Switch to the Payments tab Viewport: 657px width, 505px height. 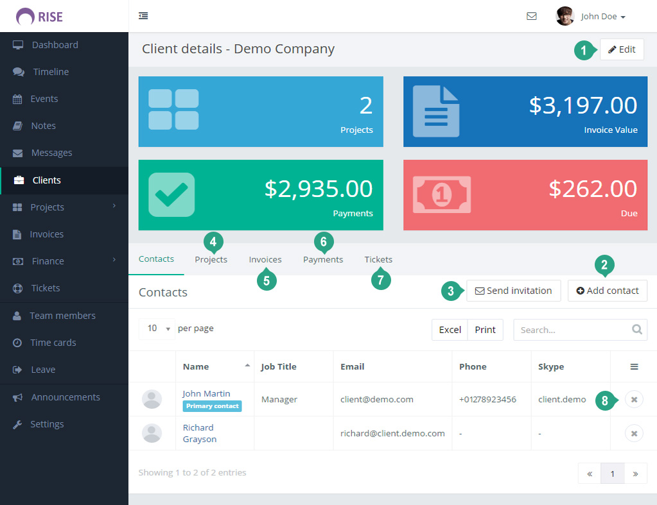[323, 260]
